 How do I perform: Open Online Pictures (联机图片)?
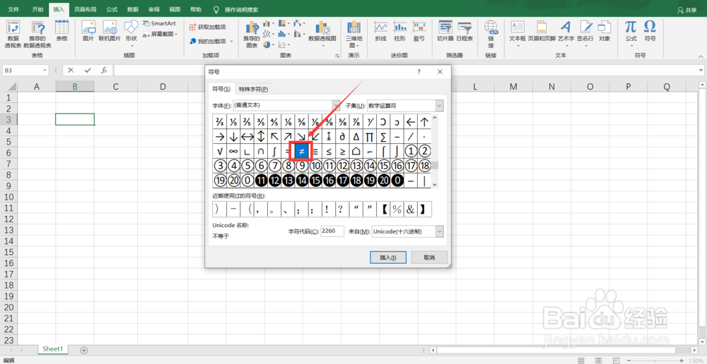point(110,32)
